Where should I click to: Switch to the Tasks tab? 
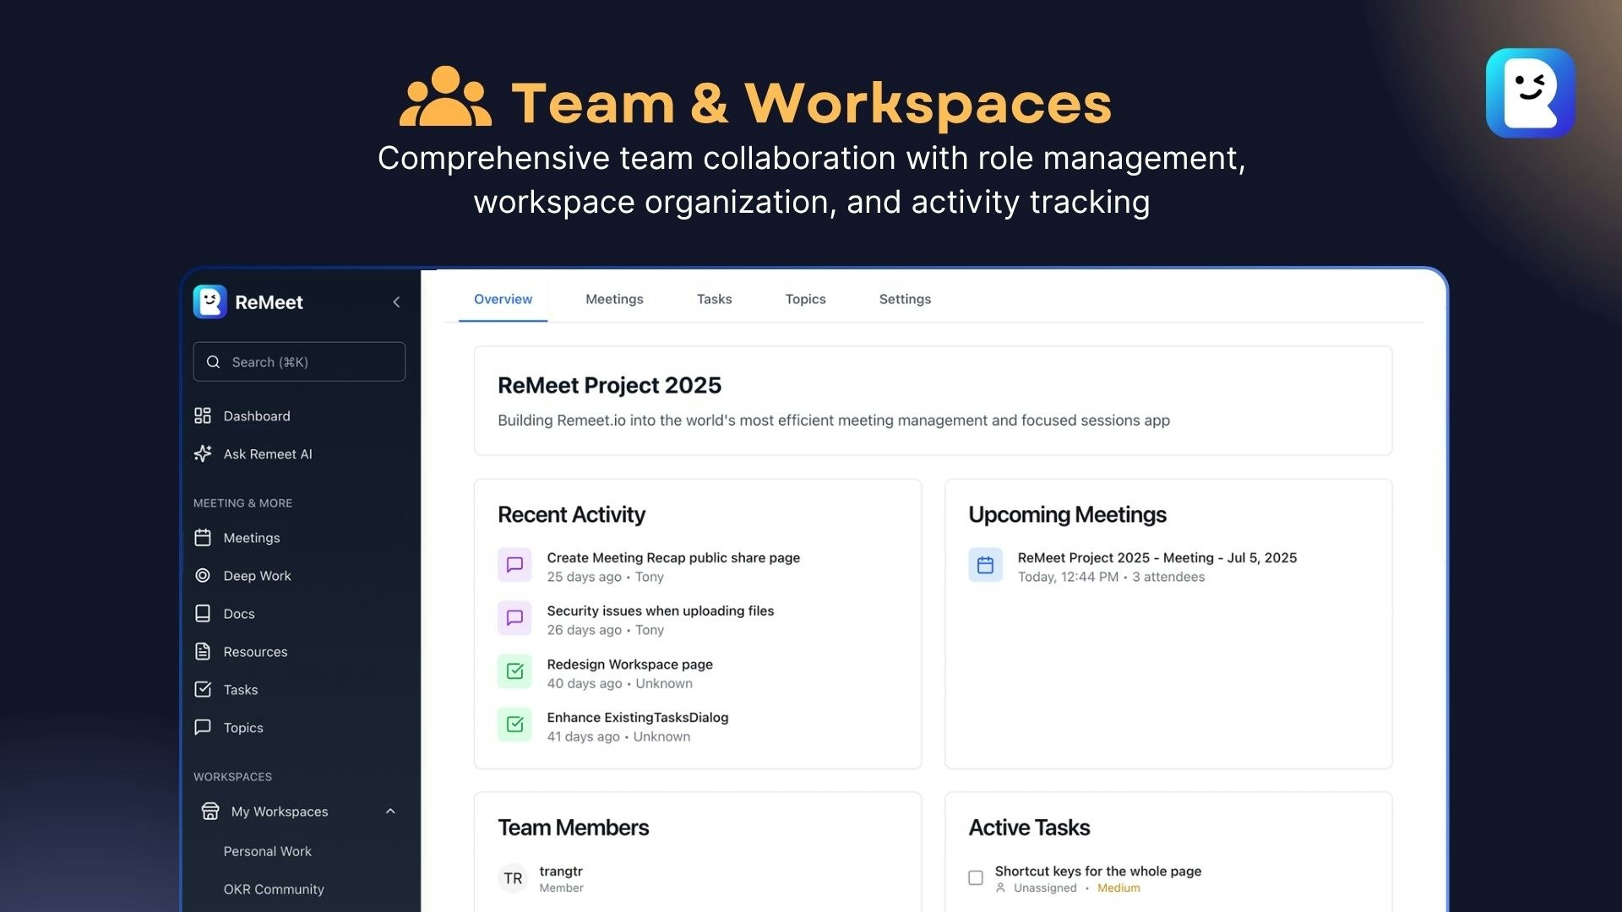[714, 299]
